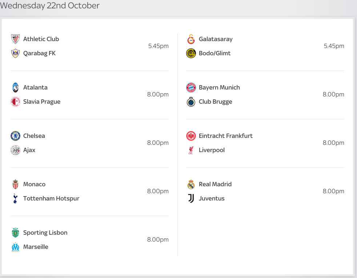
Task: Click the Eintracht Frankfurt eagle badge
Action: 191,136
